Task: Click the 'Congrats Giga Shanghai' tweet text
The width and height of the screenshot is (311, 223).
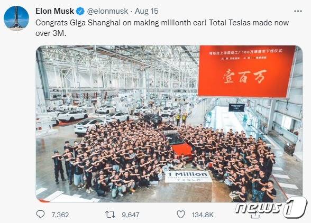Action: point(162,28)
